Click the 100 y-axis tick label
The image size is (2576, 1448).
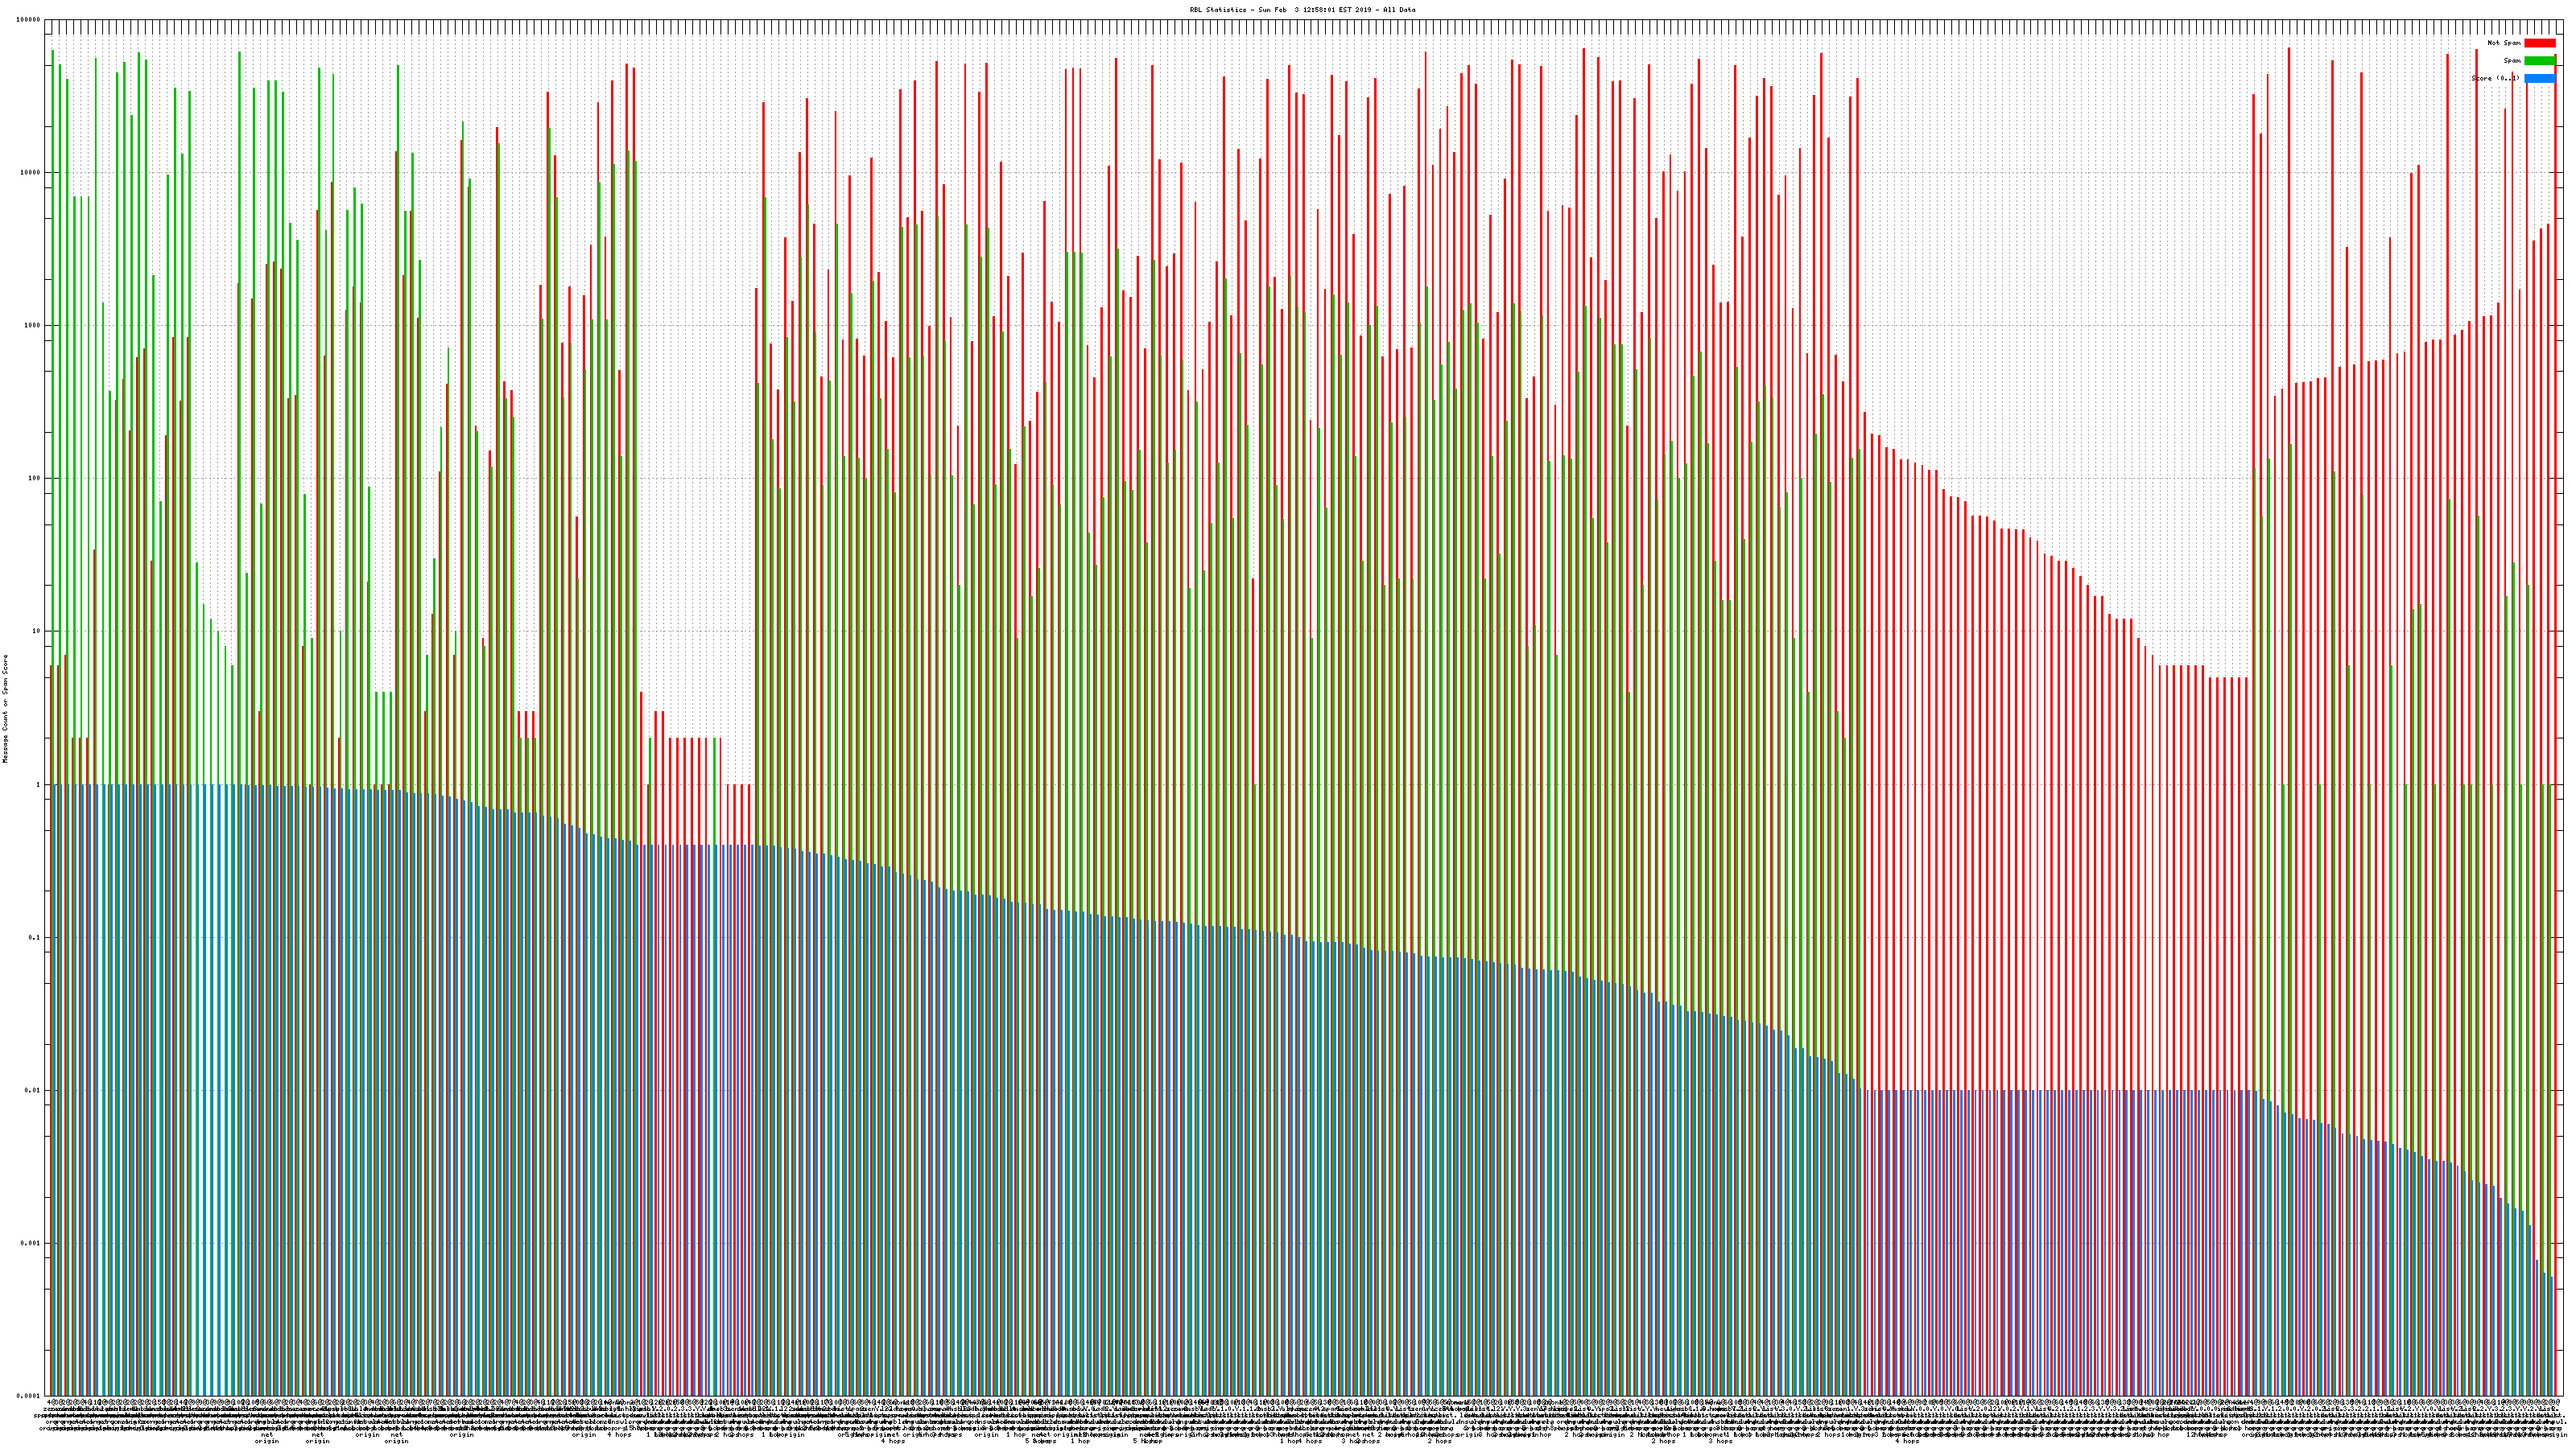35,479
